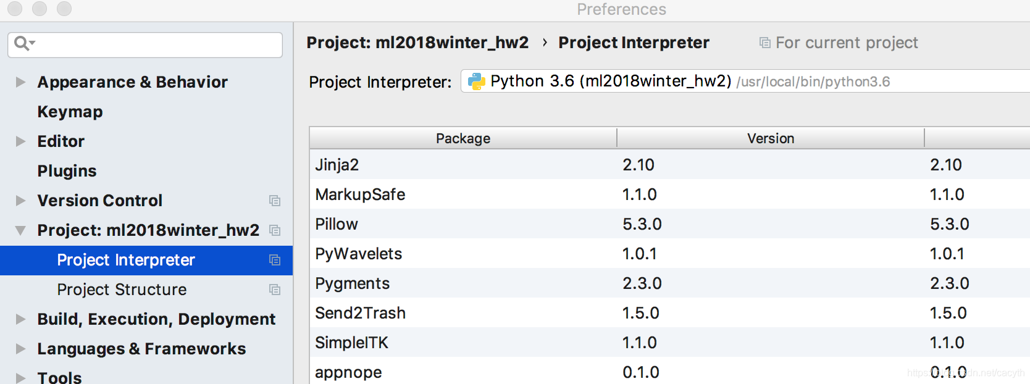Expand Build, Execution, Deployment section
The width and height of the screenshot is (1030, 384).
[20, 319]
